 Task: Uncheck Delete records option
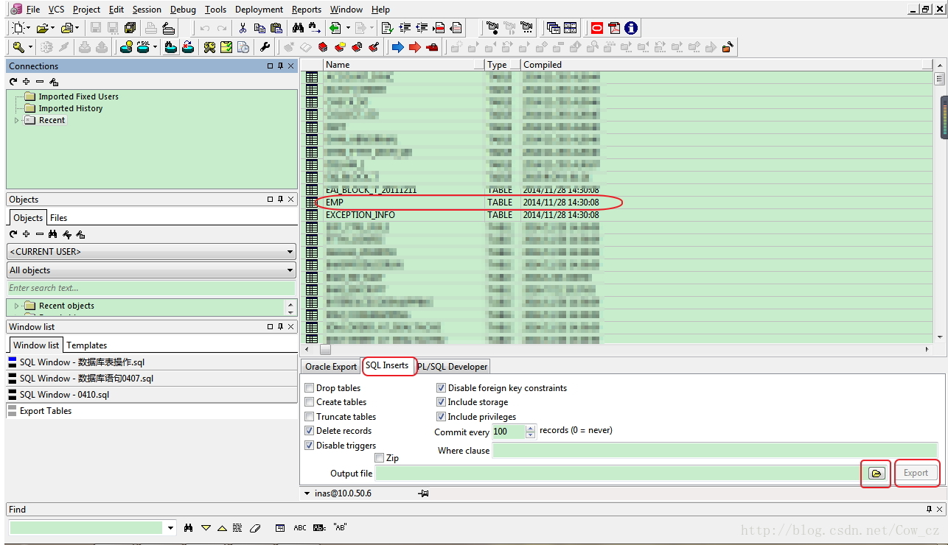tap(310, 431)
